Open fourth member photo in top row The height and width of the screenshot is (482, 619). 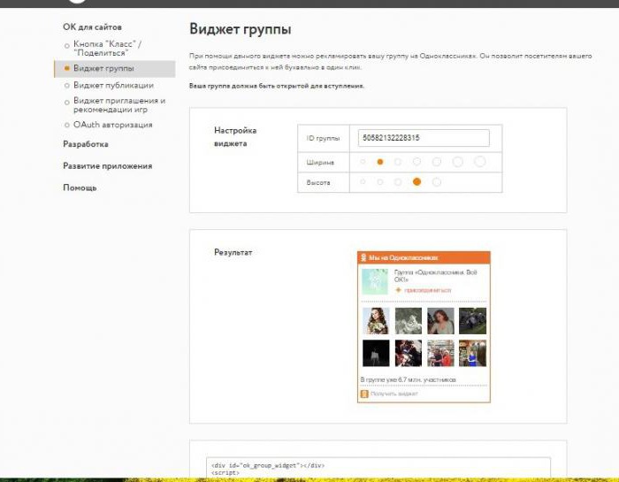pos(472,321)
